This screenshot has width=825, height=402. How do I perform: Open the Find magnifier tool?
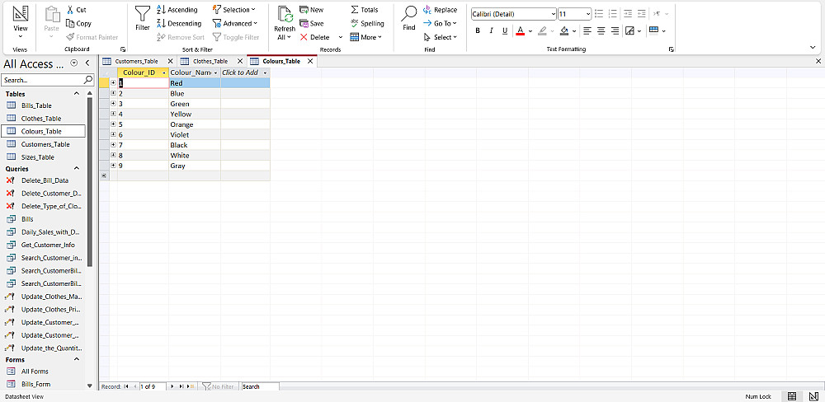[409, 19]
